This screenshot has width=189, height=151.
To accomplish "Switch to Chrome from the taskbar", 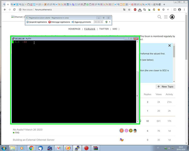I will click(x=31, y=148).
